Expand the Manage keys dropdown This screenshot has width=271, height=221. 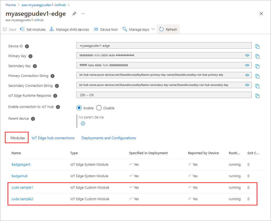tap(153, 29)
